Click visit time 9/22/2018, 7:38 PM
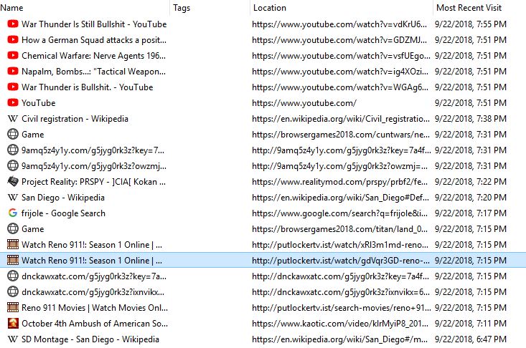The image size is (526, 348). 471,118
